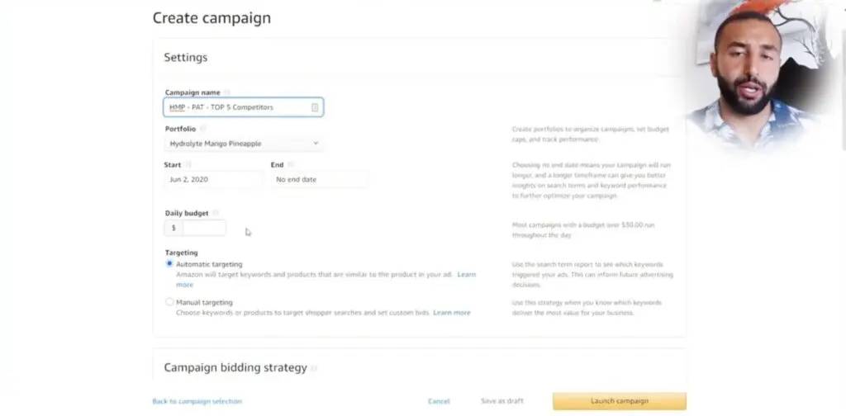
Task: Click the clipboard icon inside Campaign name field
Action: click(x=315, y=107)
